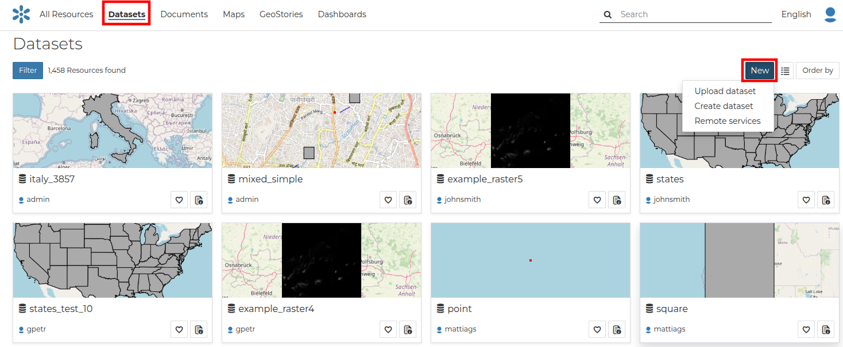Click '1,458 Resources found' text
Viewport: 843px width, 347px height.
coord(87,71)
